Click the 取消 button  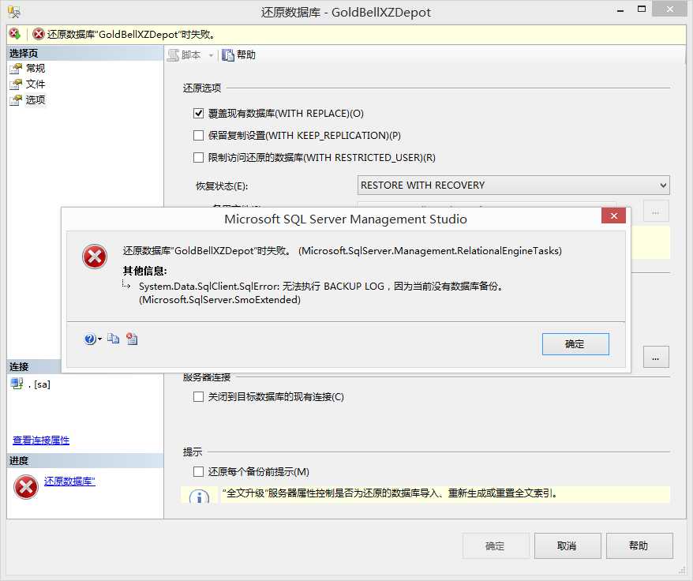(x=568, y=546)
